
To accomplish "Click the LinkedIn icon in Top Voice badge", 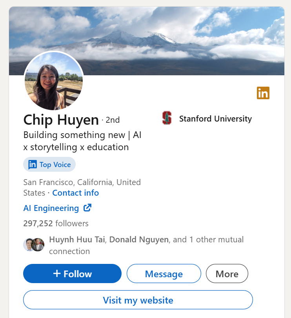I will click(x=33, y=164).
